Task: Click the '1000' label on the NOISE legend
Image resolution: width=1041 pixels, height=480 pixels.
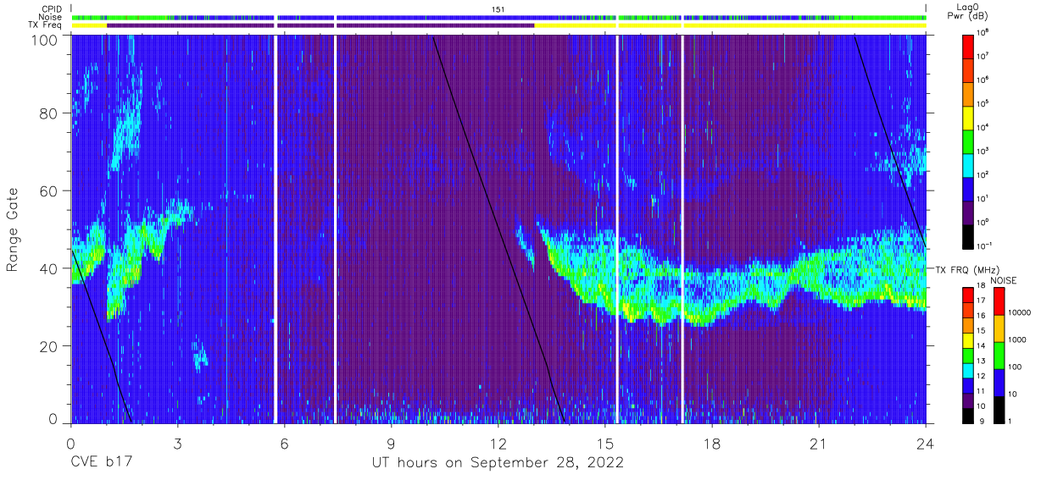Action: pos(1017,341)
